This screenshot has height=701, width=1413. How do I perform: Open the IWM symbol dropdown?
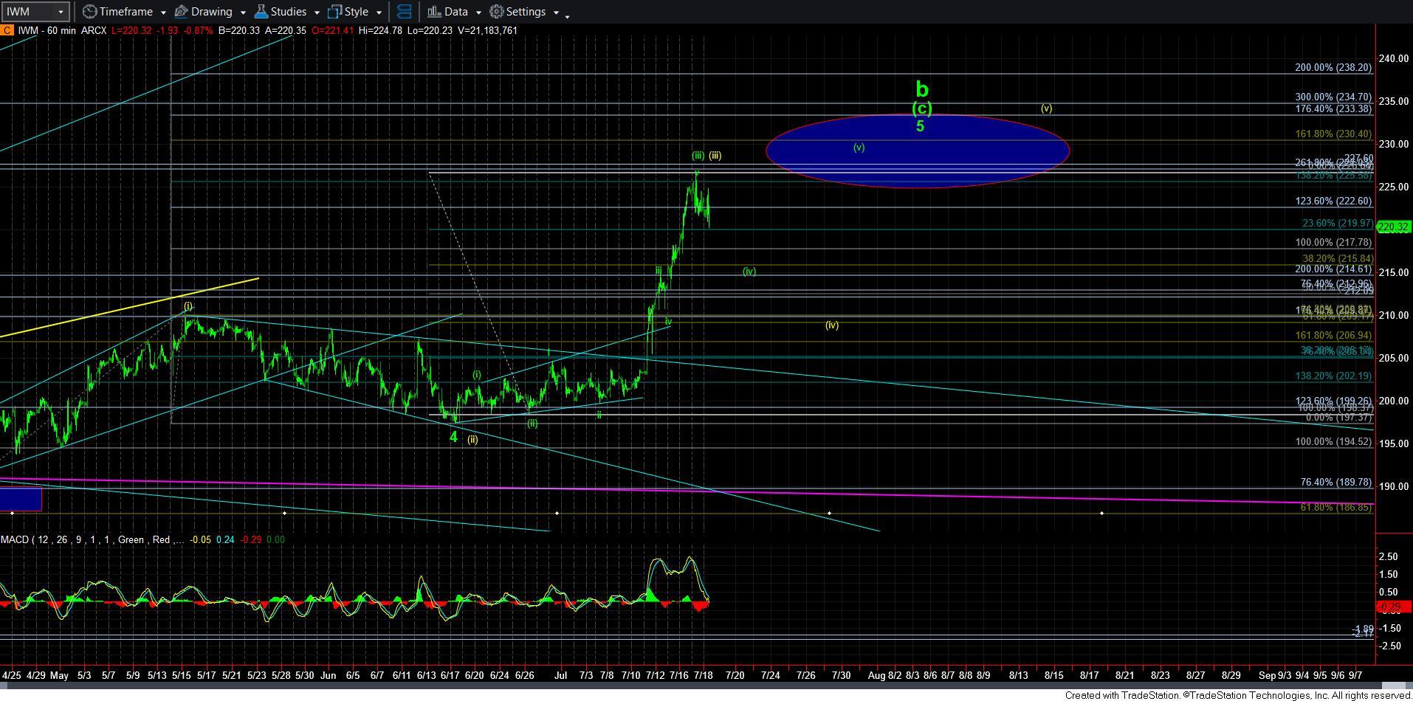coord(61,12)
